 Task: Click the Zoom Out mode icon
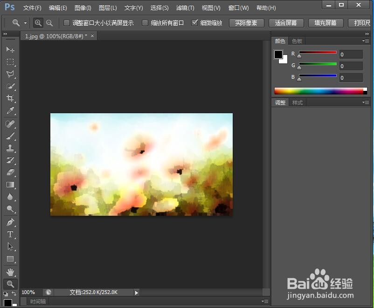point(49,23)
